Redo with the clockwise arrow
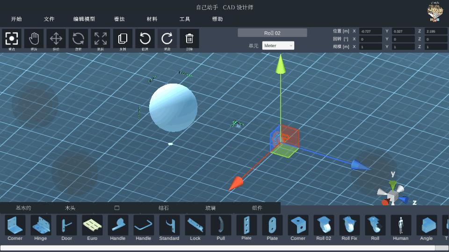This screenshot has height=252, width=449. click(167, 38)
